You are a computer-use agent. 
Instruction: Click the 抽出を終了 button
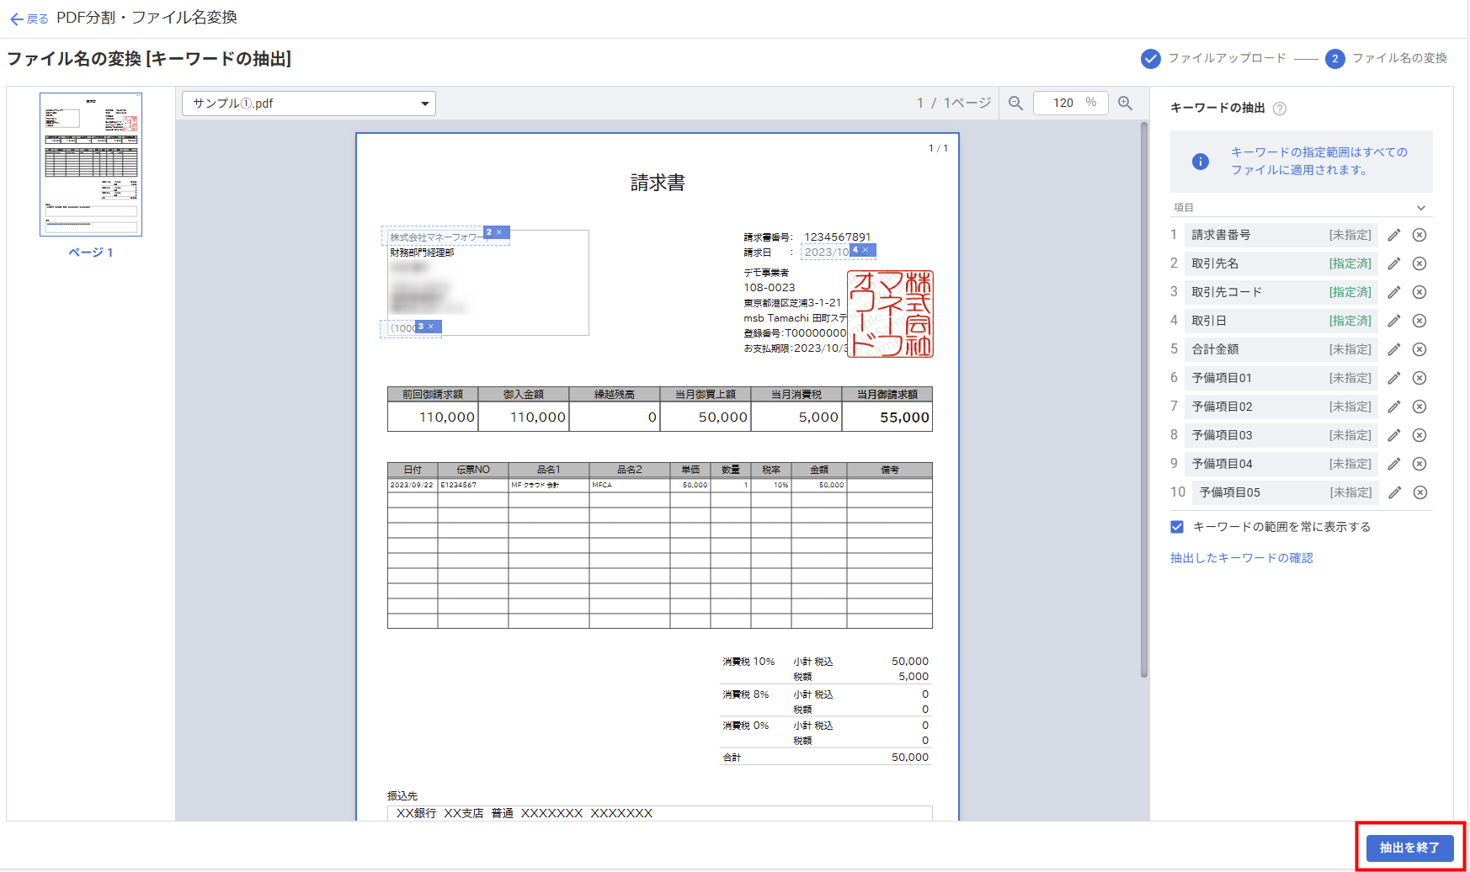(x=1409, y=848)
